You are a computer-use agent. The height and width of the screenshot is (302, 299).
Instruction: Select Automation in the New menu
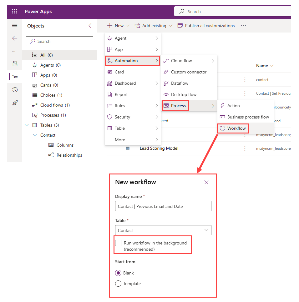133,61
